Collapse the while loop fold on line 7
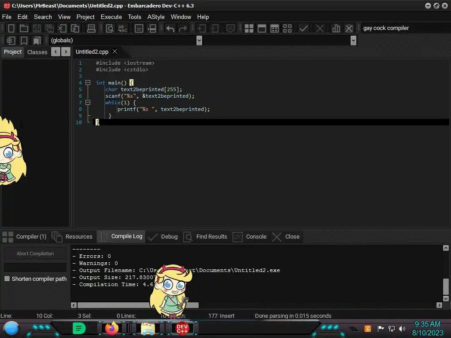The height and width of the screenshot is (338, 451). pyautogui.click(x=88, y=103)
